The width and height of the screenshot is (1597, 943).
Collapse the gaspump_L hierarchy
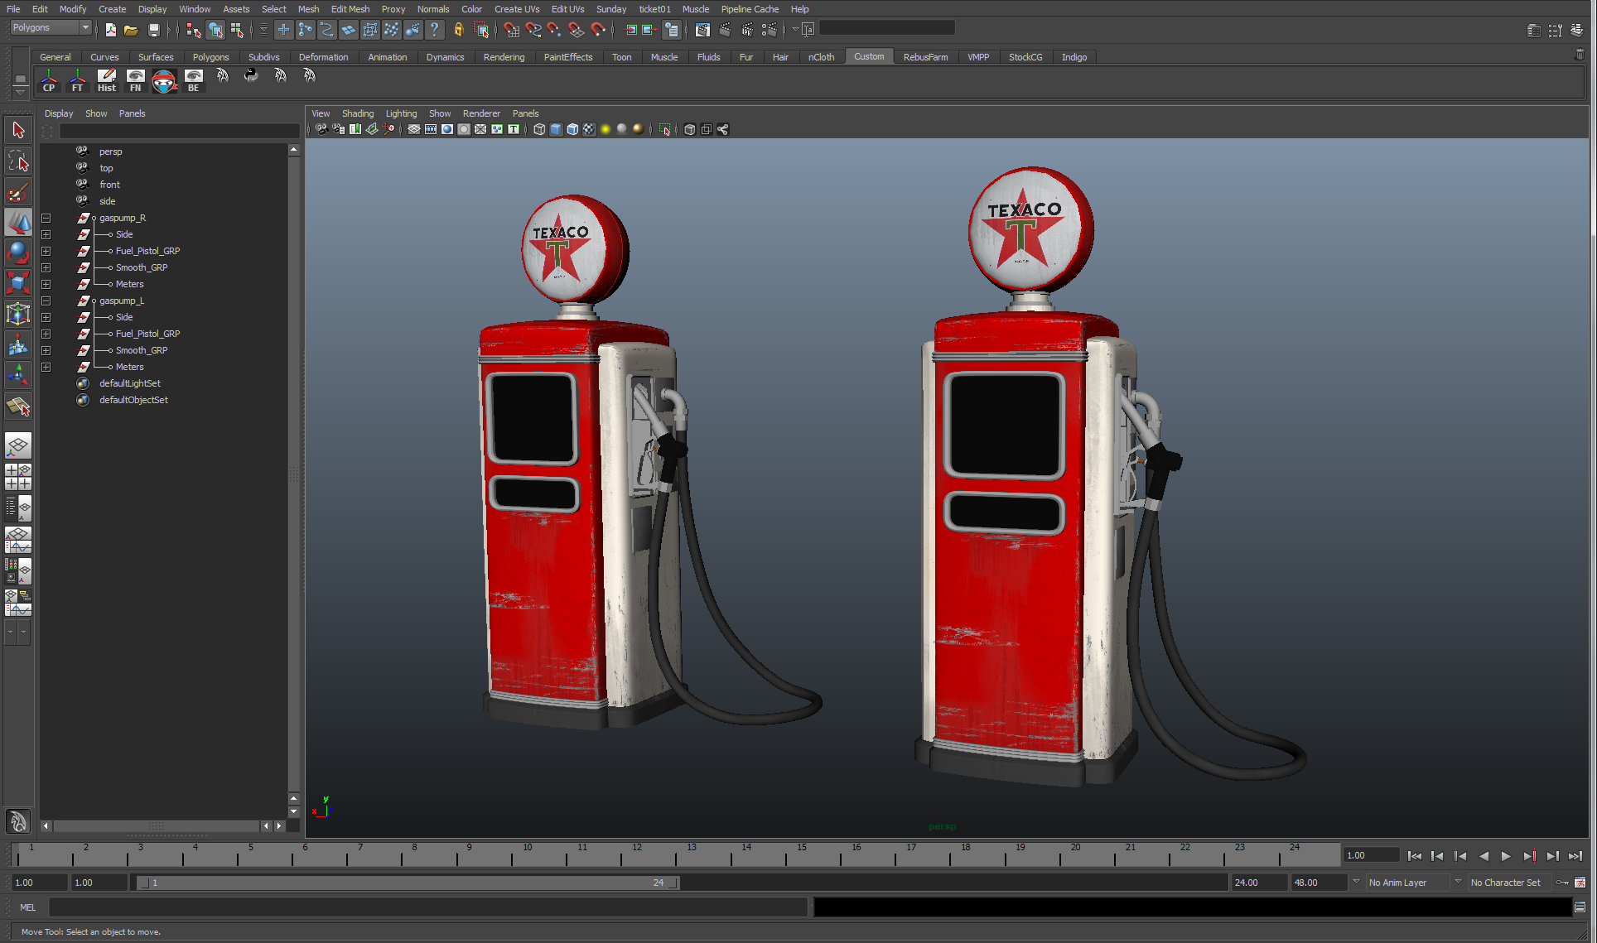click(46, 301)
